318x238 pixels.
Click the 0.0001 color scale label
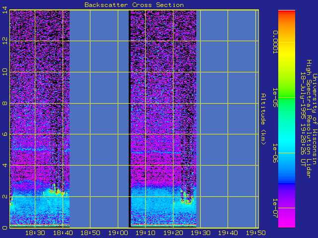point(275,42)
